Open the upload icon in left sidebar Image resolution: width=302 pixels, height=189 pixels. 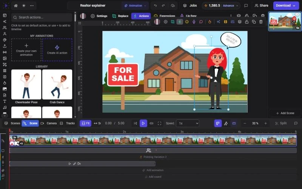coord(5,46)
